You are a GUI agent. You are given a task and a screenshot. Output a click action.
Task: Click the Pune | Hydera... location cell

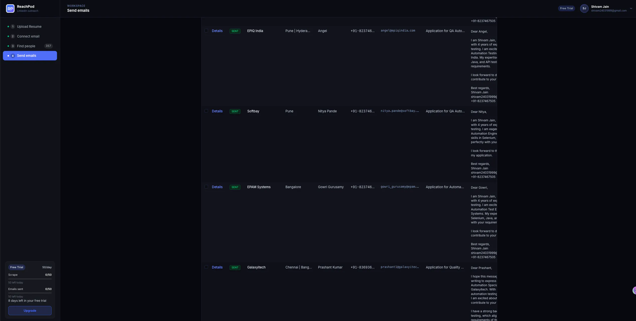coord(298,31)
